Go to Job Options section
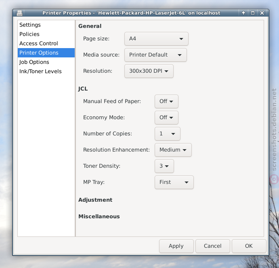 (x=46, y=62)
